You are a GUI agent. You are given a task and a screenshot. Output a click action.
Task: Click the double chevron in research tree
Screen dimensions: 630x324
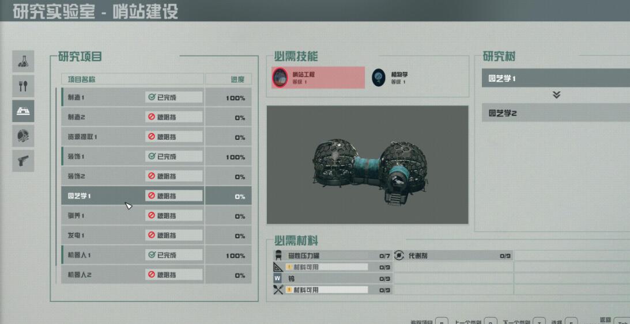pyautogui.click(x=556, y=95)
